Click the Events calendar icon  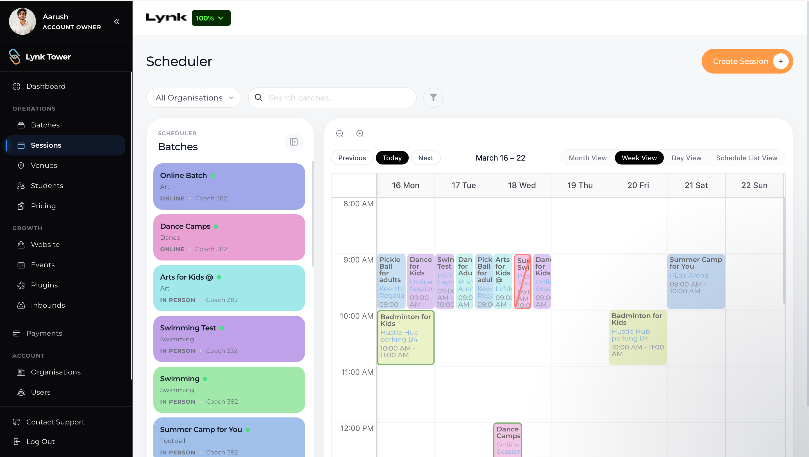(x=21, y=265)
